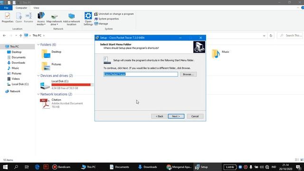Switch to the Computer ribbon tab
The width and height of the screenshot is (304, 171).
coord(21,8)
